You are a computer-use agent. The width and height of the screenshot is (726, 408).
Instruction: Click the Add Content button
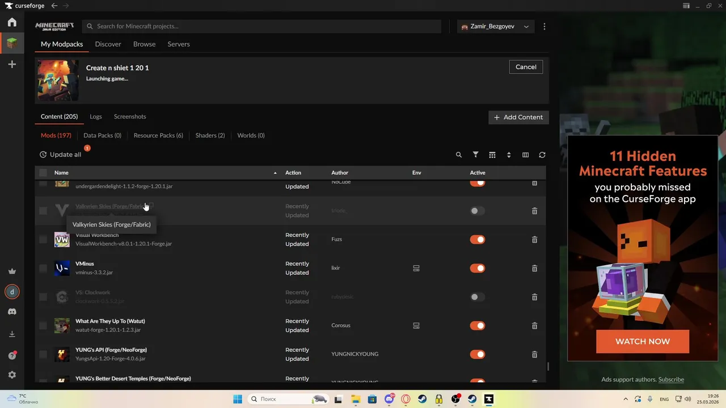518,117
